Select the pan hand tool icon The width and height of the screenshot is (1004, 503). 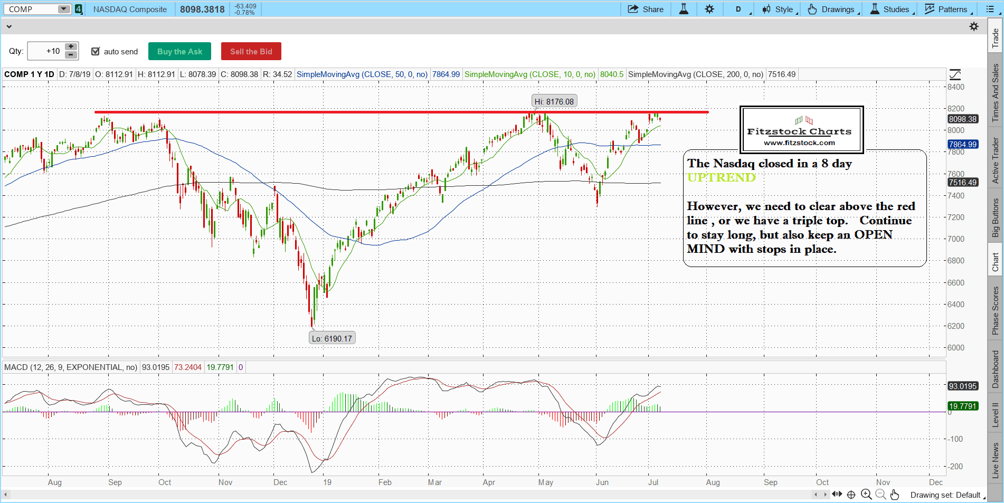pyautogui.click(x=894, y=495)
